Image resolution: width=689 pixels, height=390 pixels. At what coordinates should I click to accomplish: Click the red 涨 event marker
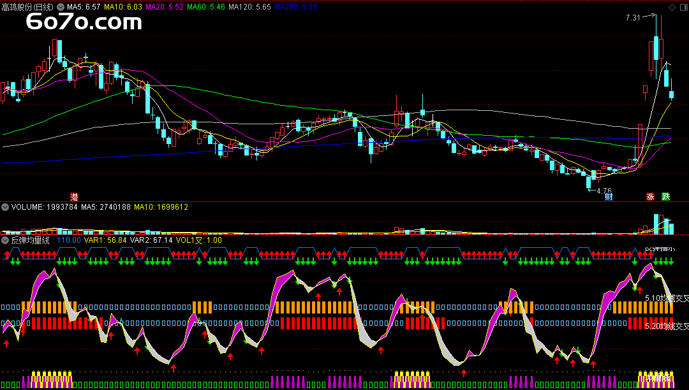pos(650,196)
